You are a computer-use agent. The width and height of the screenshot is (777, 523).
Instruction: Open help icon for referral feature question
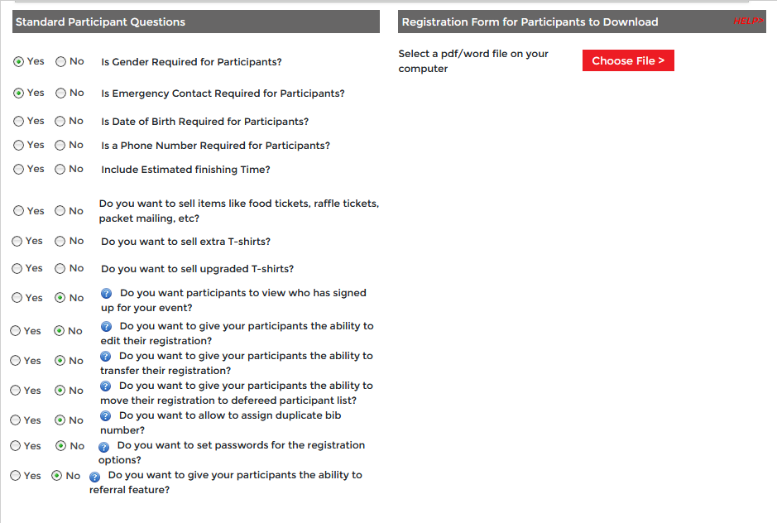95,476
